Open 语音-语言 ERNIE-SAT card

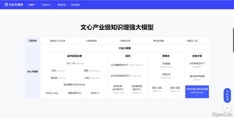[175, 89]
